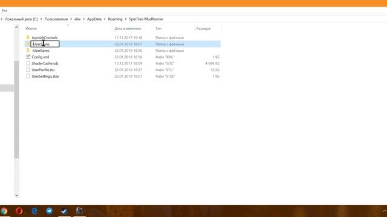Click SpinTires MudRunner breadcrumb segment
The image size is (387, 217).
pos(146,19)
